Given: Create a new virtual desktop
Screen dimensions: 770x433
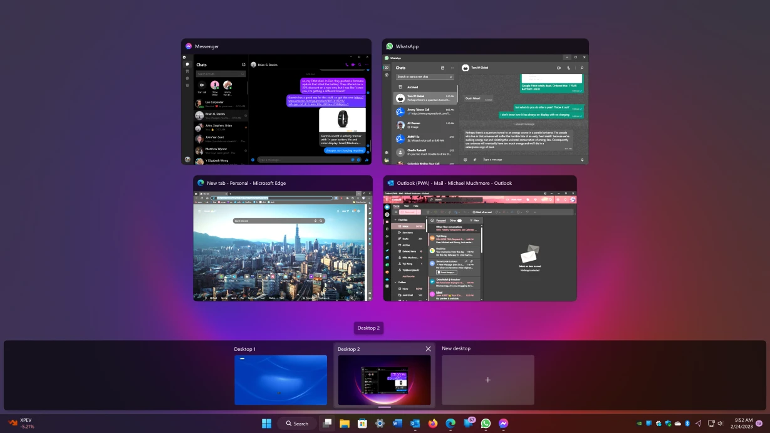Looking at the screenshot, I should [x=487, y=379].
